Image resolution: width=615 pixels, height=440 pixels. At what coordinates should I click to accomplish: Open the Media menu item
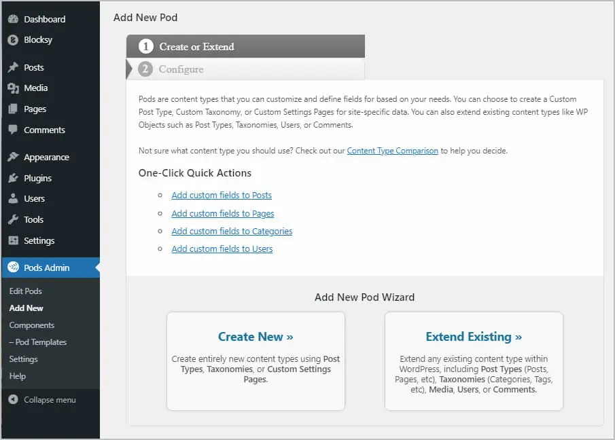(50, 88)
